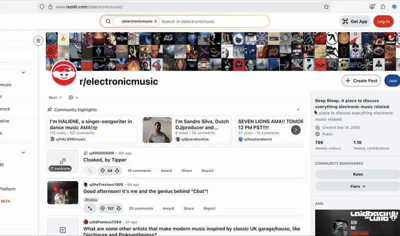Collapse the upper left sidebar section chevron
Screen dimensions: 400x236
click(x=23, y=72)
